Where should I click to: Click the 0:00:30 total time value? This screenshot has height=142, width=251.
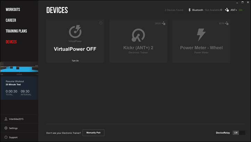click(11, 91)
